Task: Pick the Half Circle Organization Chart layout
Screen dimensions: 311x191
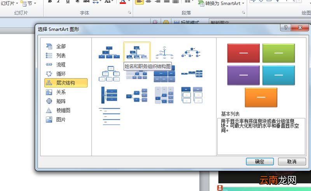Action: (x=164, y=52)
